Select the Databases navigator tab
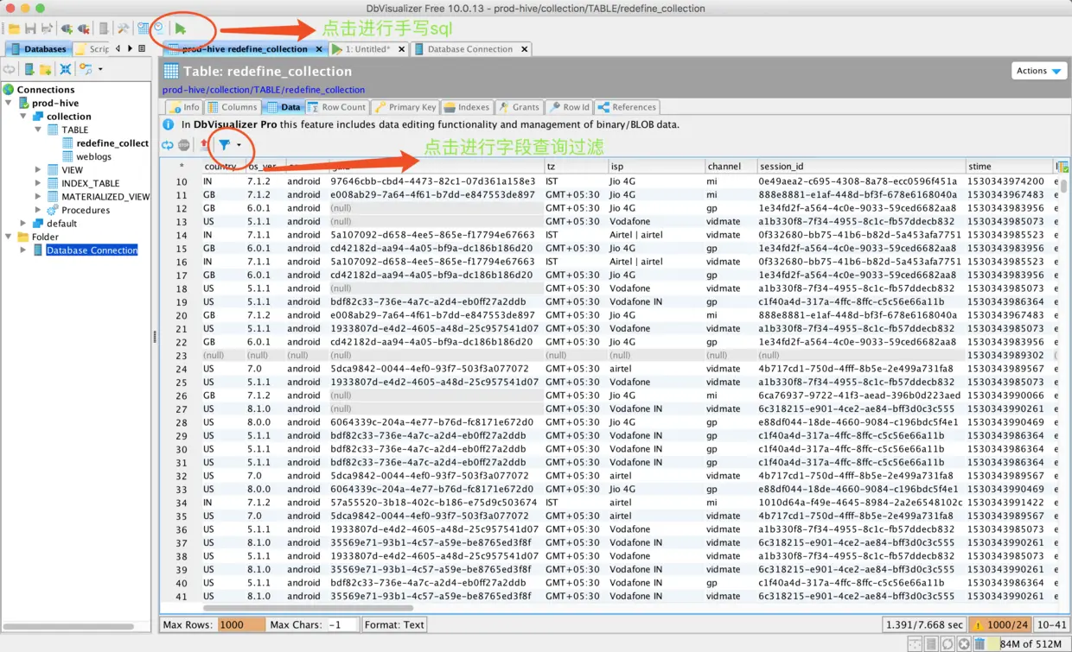The height and width of the screenshot is (652, 1072). tap(37, 49)
